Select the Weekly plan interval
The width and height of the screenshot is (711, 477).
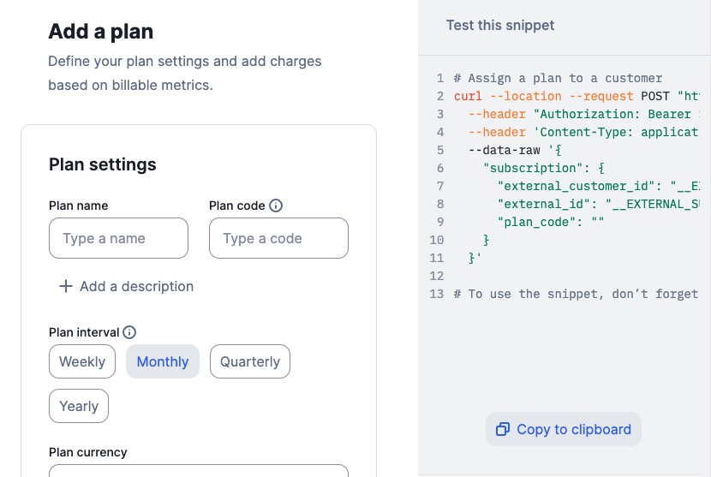click(82, 361)
